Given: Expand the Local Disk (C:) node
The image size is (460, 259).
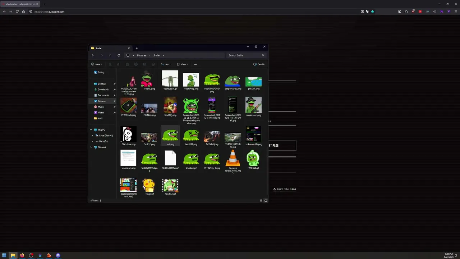Looking at the screenshot, I should coord(93,136).
